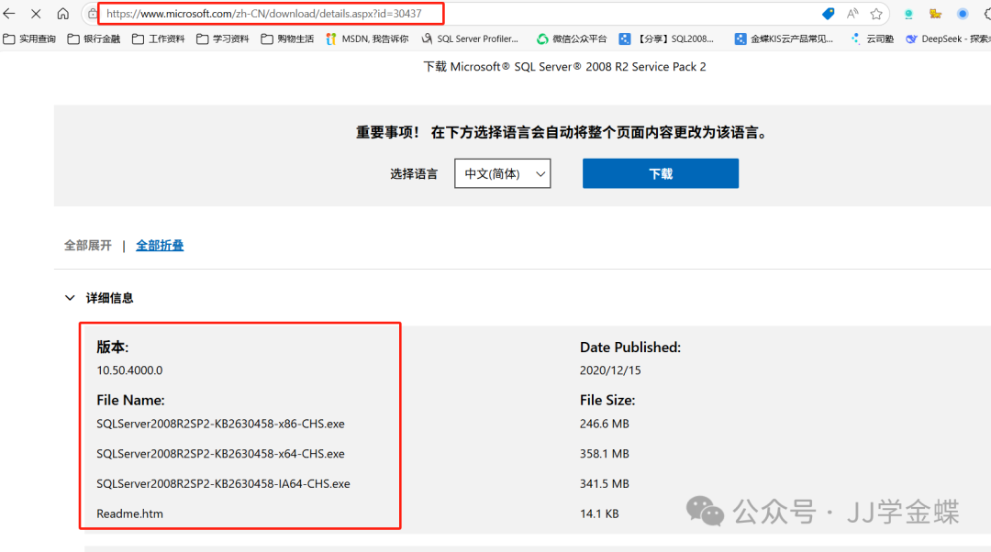
Task: Click the address bar URL field
Action: (275, 14)
